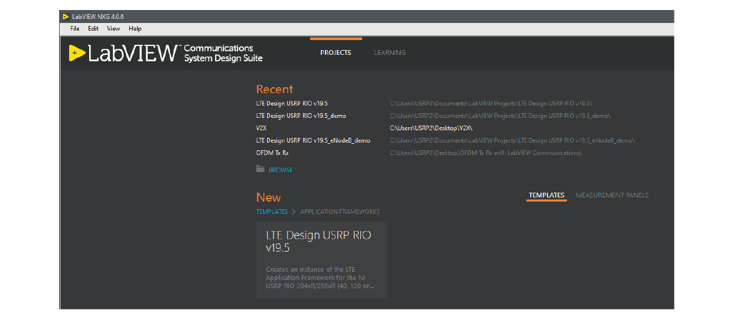
Task: Click the path ending in LTE Design USRP RIO v19.5\
Action: 491,103
